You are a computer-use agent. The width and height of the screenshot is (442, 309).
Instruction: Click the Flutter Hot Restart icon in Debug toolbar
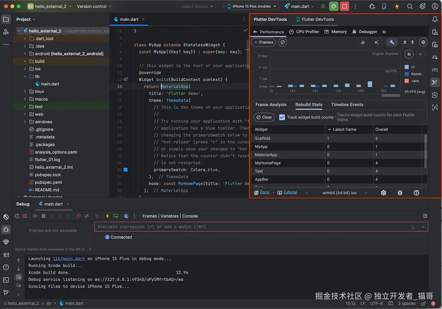pos(116,216)
